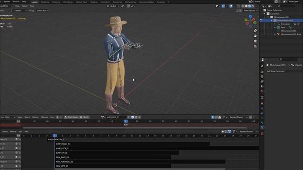Viewport: 303px width, 170px height.
Task: Toggle mute checkbox on JUMP_UP track
Action: coord(17,153)
